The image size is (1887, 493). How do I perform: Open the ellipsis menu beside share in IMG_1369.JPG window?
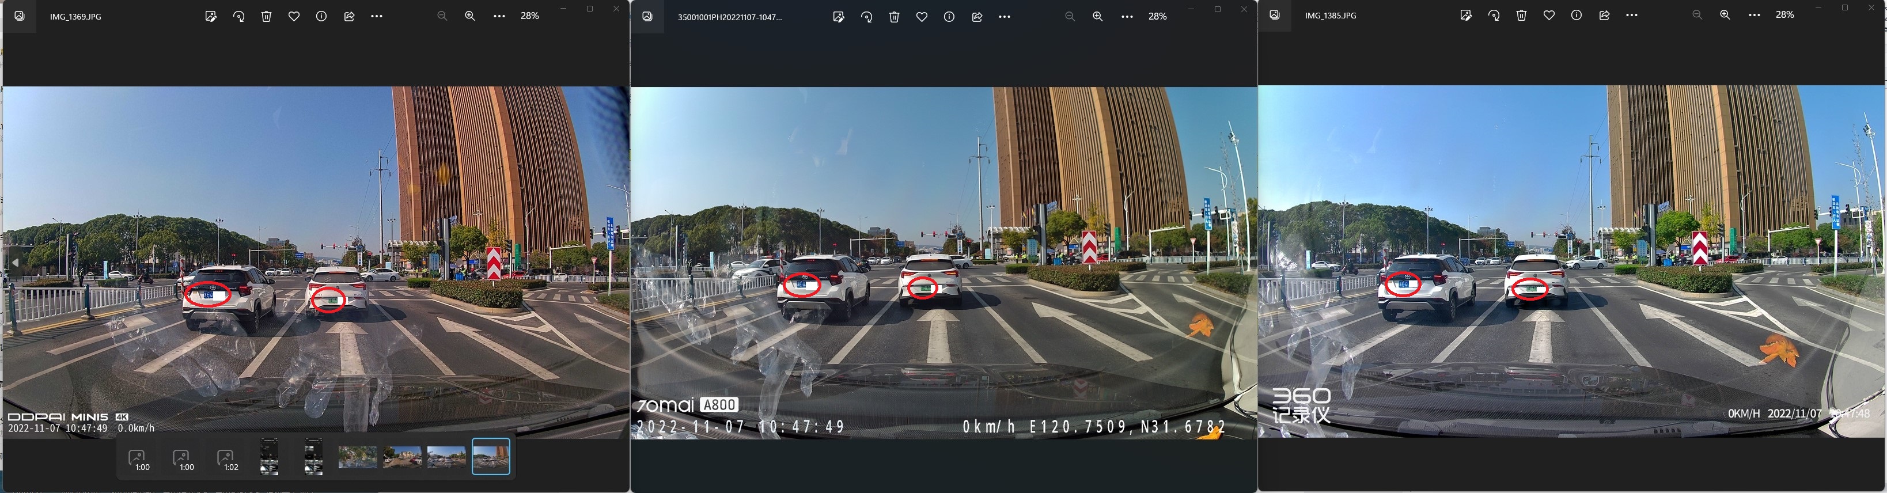[x=377, y=16]
